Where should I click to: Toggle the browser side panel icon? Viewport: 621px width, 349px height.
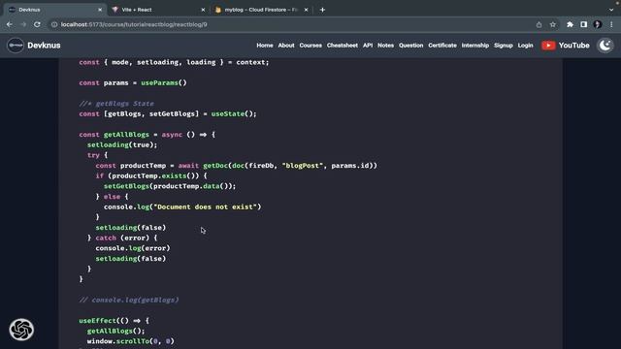584,24
